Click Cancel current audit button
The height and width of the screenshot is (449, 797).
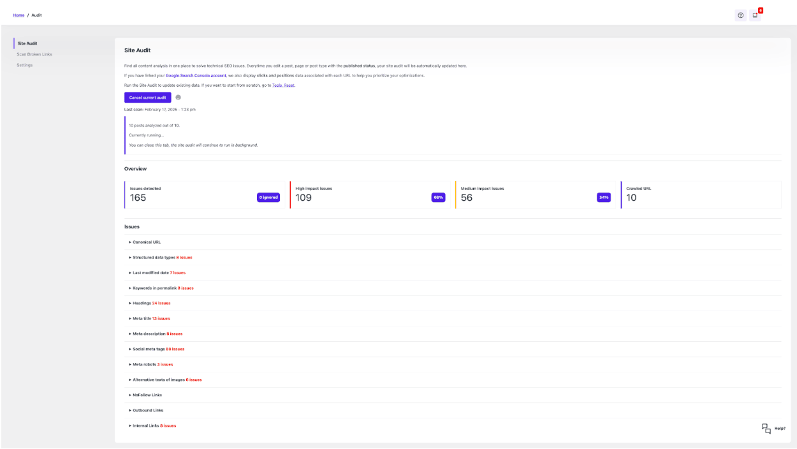[x=148, y=98]
